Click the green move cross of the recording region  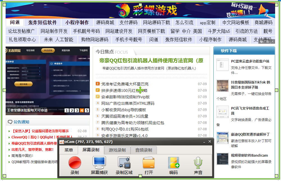pos(140,90)
